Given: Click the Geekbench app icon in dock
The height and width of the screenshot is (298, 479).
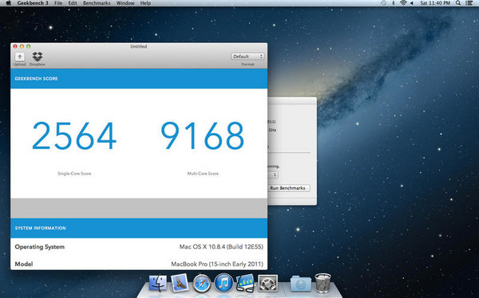Looking at the screenshot, I should pos(245,283).
